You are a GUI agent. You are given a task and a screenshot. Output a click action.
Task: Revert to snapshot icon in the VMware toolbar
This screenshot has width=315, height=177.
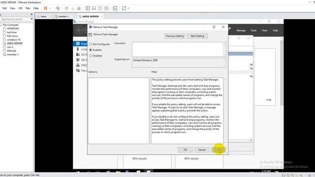[x=73, y=8]
